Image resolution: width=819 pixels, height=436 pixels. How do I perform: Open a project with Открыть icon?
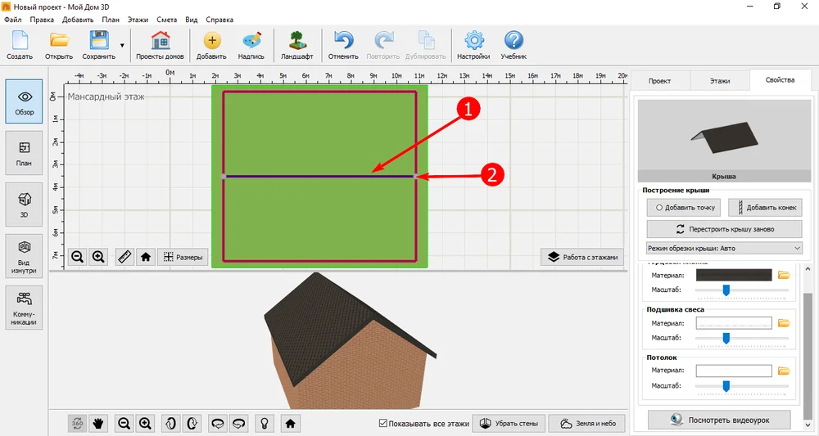click(58, 45)
